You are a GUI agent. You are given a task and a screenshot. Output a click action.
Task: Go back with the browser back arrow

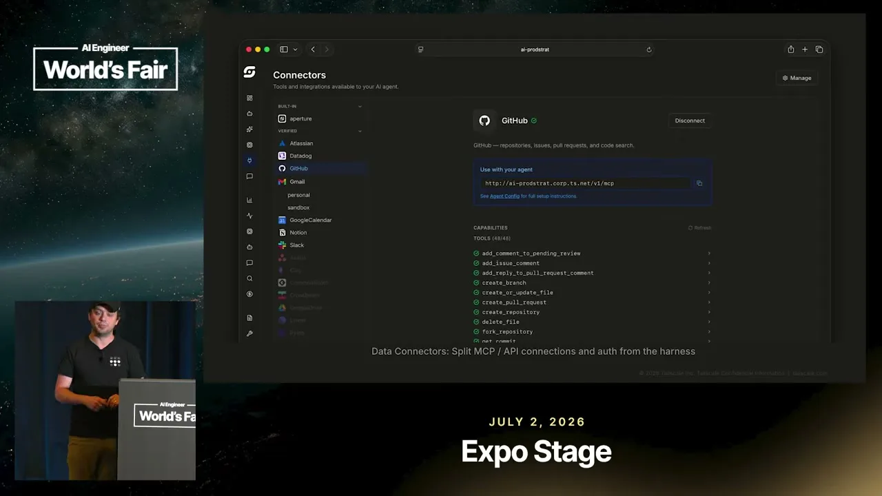(313, 50)
